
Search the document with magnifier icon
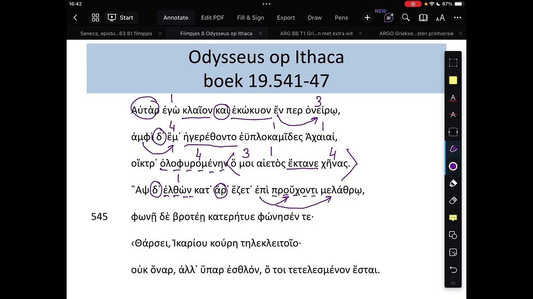pyautogui.click(x=406, y=17)
